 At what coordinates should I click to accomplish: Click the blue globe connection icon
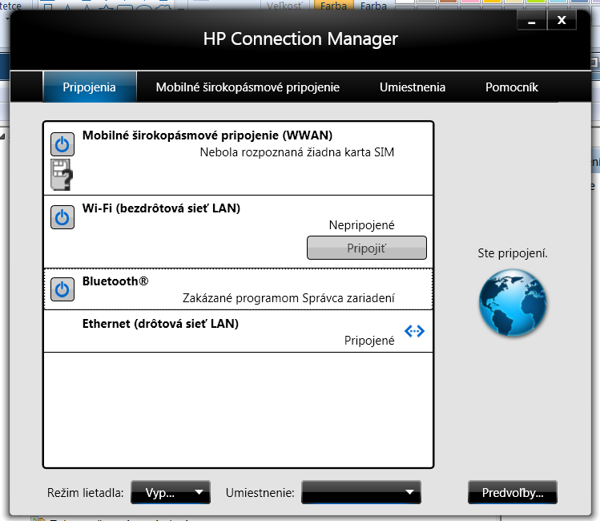(x=513, y=303)
